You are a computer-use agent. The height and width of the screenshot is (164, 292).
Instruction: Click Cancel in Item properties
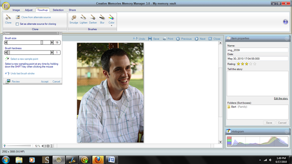pyautogui.click(x=282, y=123)
